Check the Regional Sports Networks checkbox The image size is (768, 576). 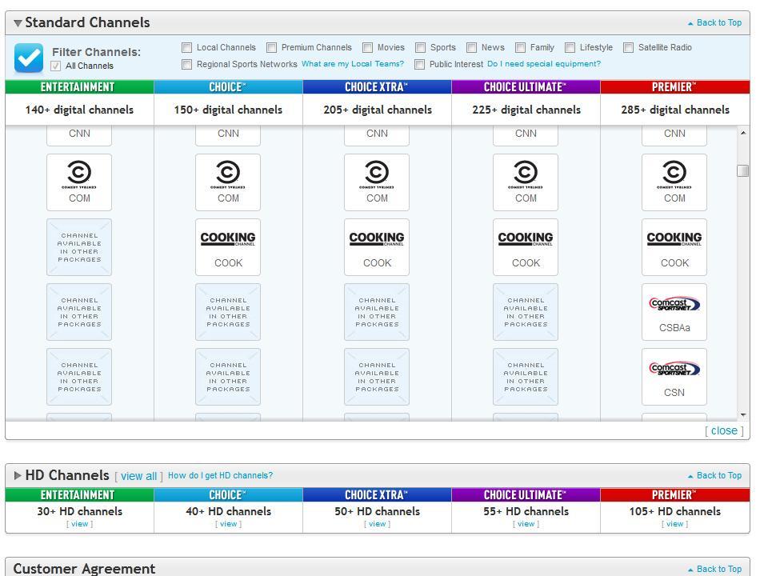coord(186,64)
